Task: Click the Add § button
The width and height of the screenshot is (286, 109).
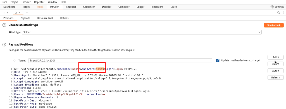Action: click(x=275, y=57)
